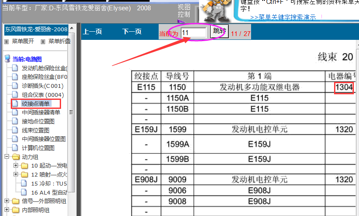The width and height of the screenshot is (359, 216).
Task: Open 中间插接器清单 tree entry
Action: pyautogui.click(x=41, y=112)
